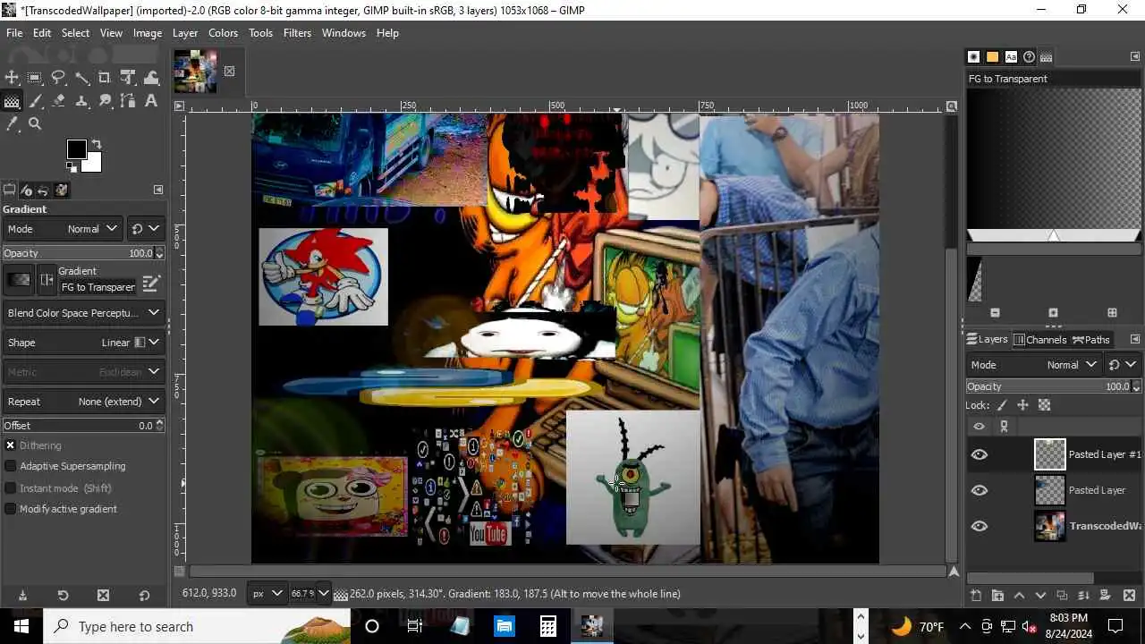This screenshot has width=1145, height=644.
Task: Open the Filters menu
Action: [x=297, y=33]
